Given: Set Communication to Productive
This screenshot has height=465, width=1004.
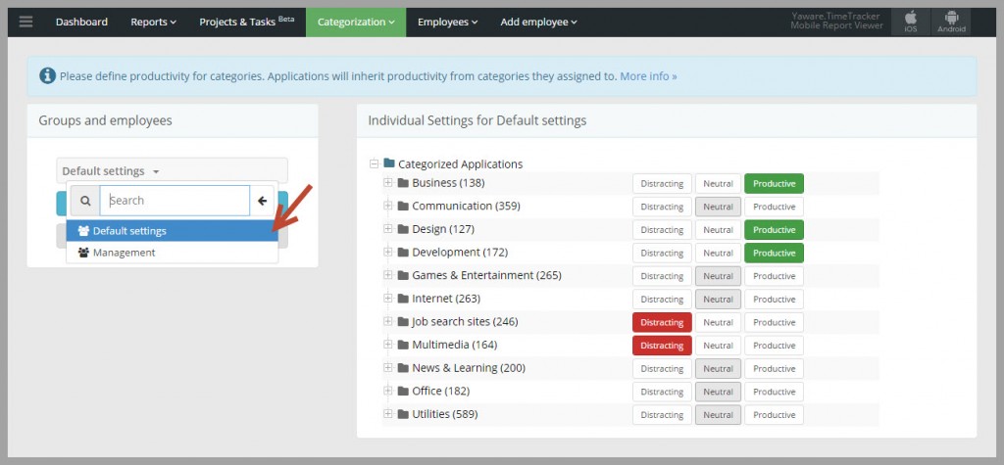Looking at the screenshot, I should pos(775,207).
